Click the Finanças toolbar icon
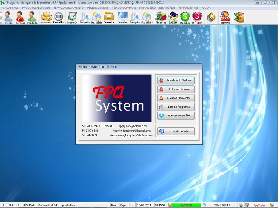This screenshot has width=278, height=208. 161,17
